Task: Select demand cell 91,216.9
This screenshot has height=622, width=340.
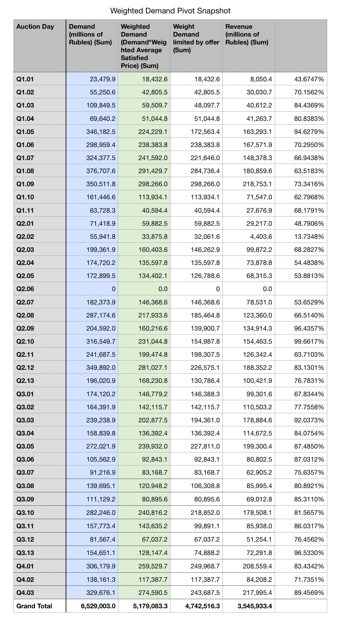Action: [92, 472]
